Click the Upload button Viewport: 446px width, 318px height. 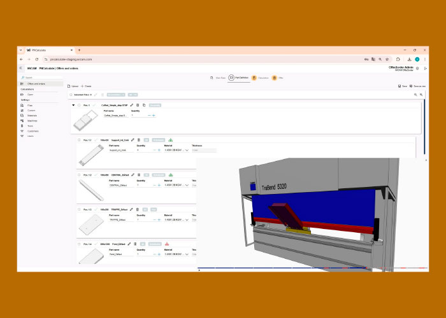(73, 86)
